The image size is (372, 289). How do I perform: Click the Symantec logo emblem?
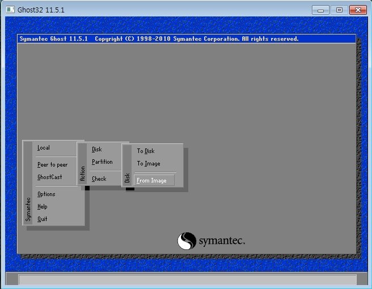187,241
